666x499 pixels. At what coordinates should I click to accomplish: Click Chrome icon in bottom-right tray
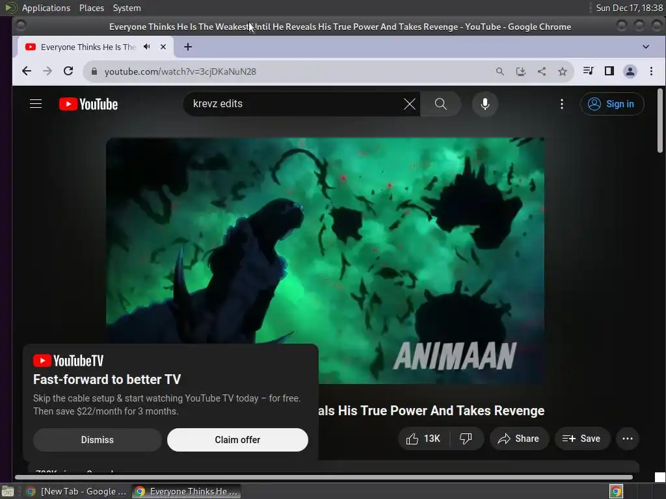tap(616, 491)
